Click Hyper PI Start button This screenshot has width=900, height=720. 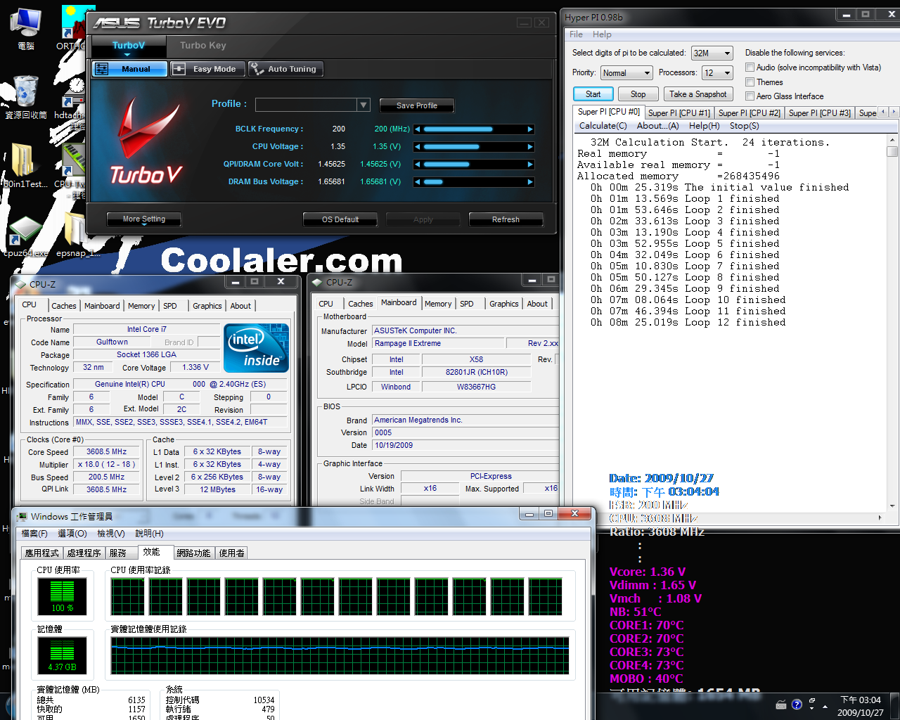tap(593, 94)
